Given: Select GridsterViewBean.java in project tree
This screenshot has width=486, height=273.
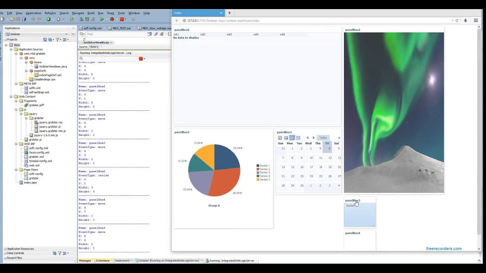Looking at the screenshot, I should click(53, 66).
